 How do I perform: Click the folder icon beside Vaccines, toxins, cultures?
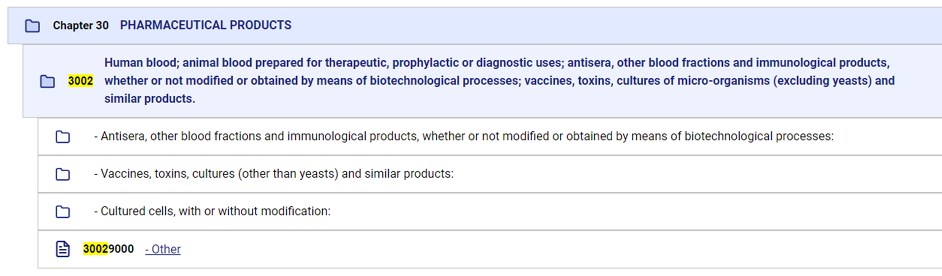point(63,174)
